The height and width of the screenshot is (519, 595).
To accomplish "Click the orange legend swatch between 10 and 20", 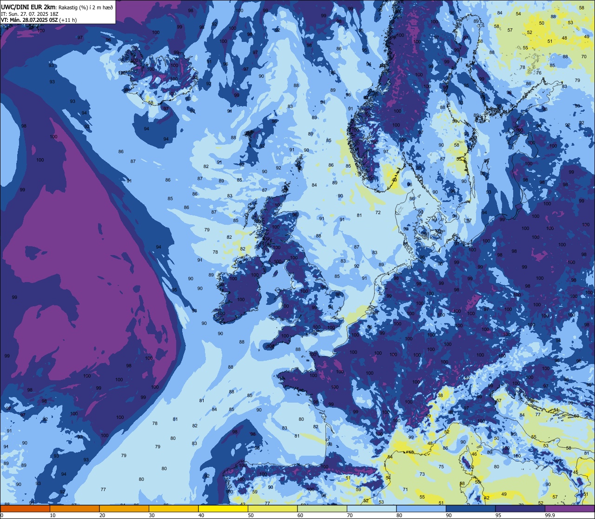I will [x=75, y=508].
